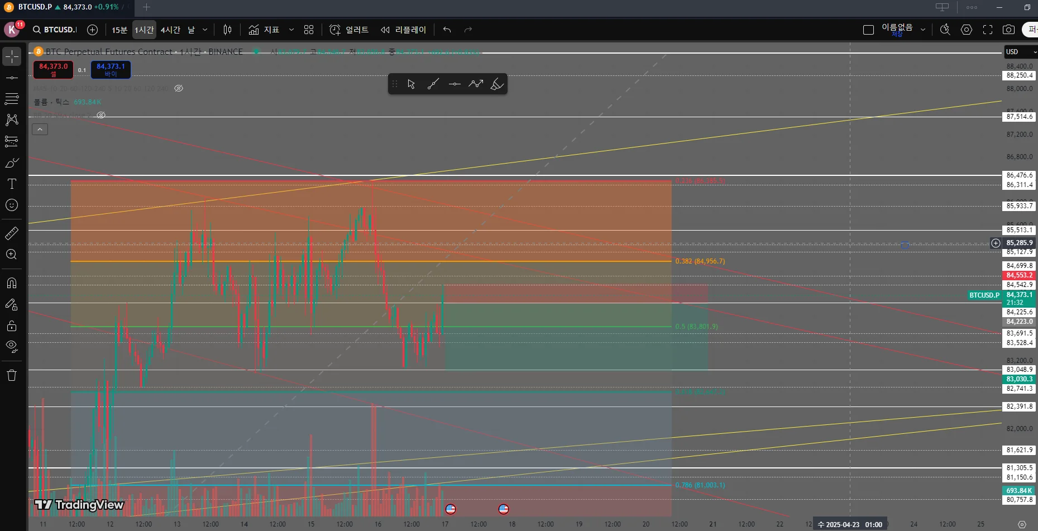The image size is (1038, 531).
Task: Open the indicator templates dropdown arrow
Action: click(x=291, y=30)
